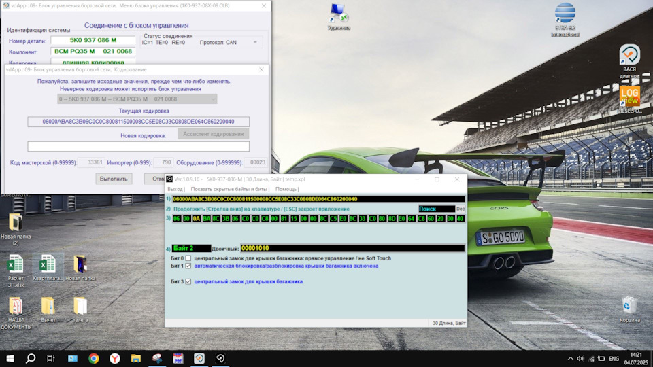Screen dimensions: 653x367
Task: Select the Вычет folder on desktop
Action: [x=48, y=310]
